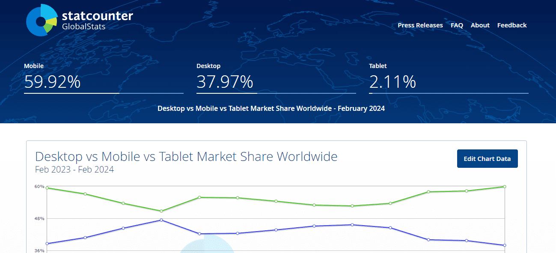
Task: Click the 36% y-axis label
Action: [39, 250]
